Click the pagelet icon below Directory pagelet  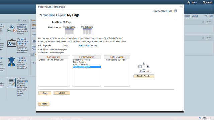click(32, 55)
